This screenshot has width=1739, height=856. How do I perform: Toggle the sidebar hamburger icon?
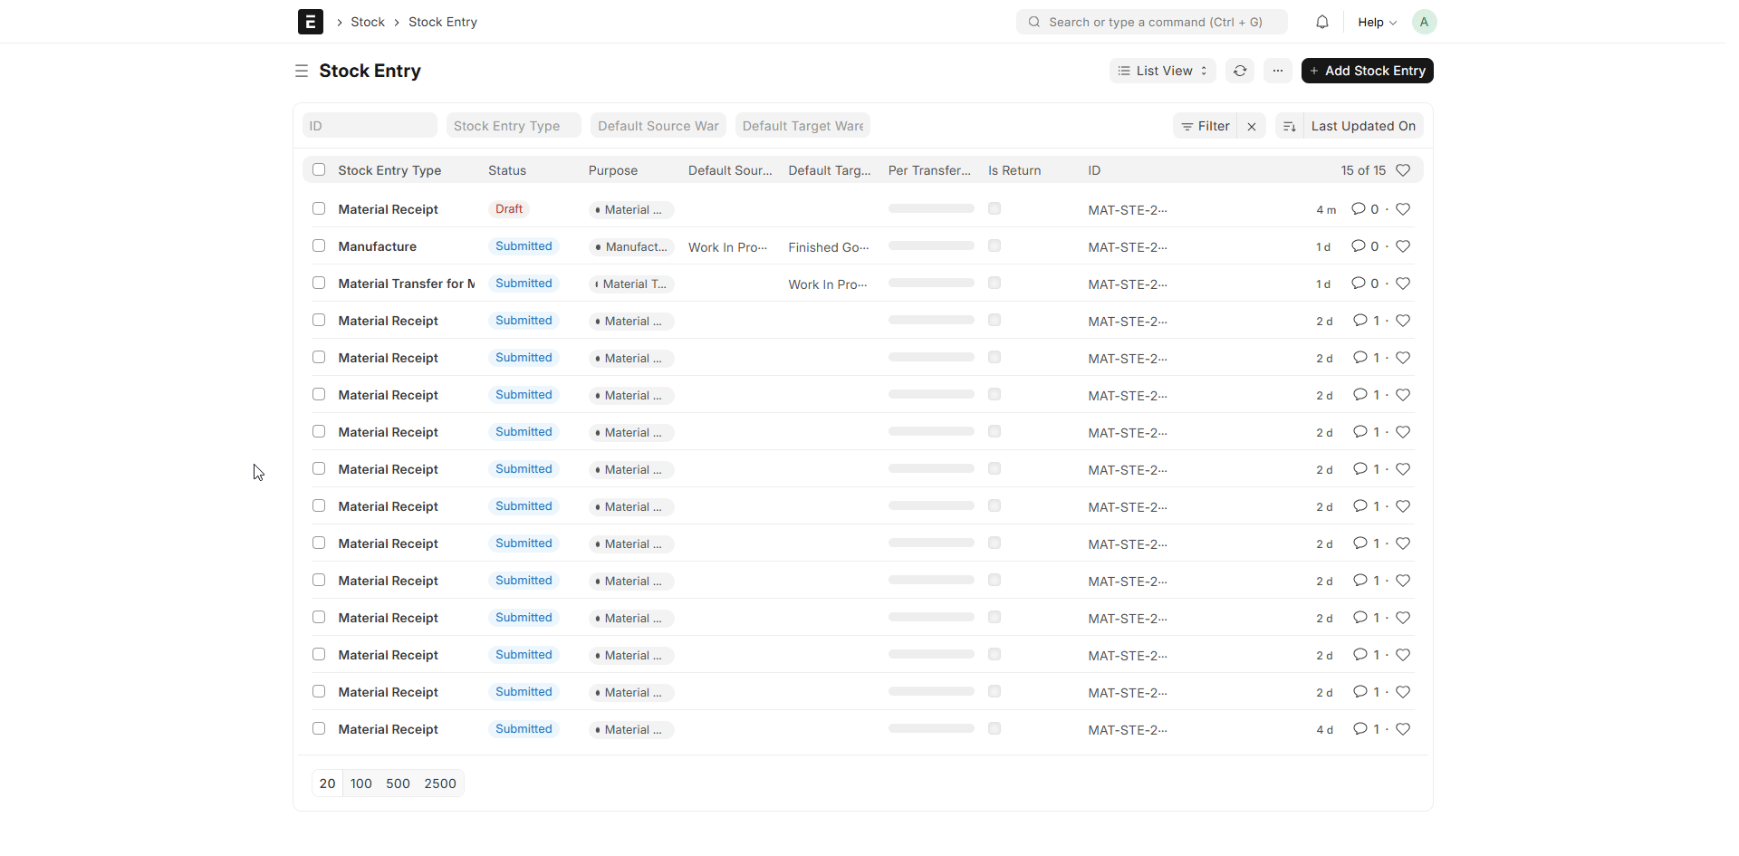pyautogui.click(x=302, y=71)
